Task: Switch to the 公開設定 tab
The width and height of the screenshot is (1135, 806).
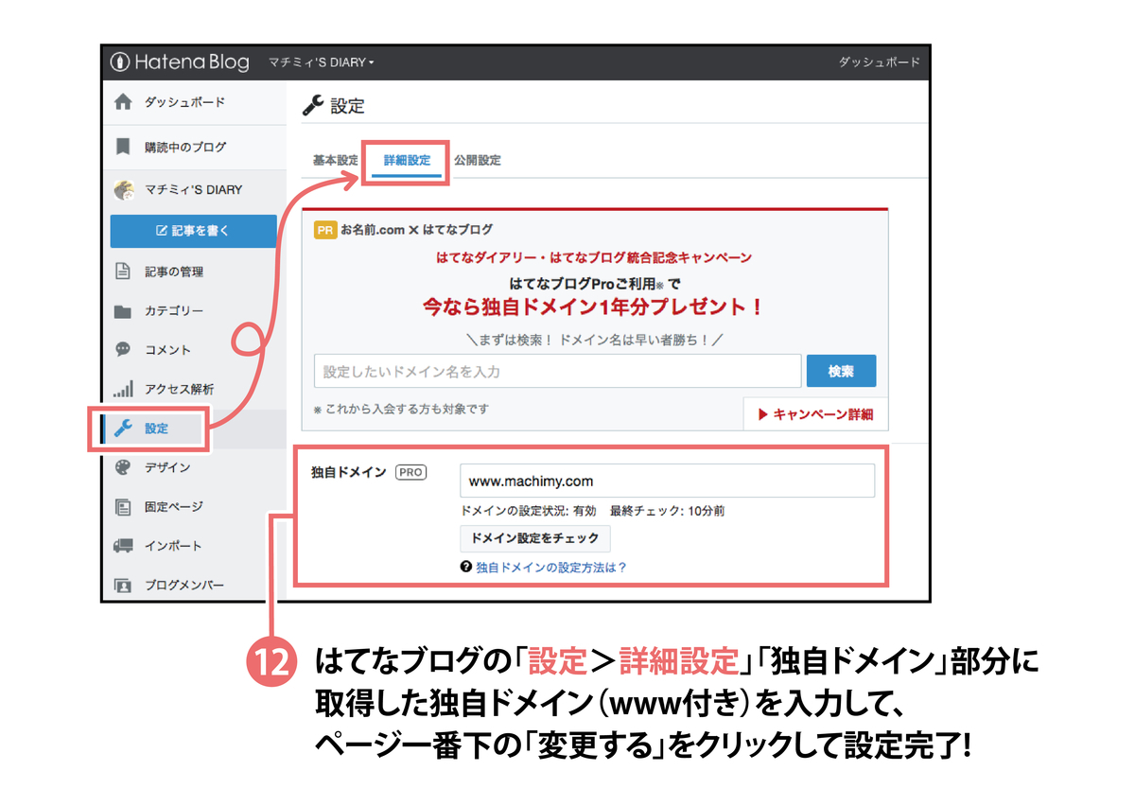Action: point(478,160)
